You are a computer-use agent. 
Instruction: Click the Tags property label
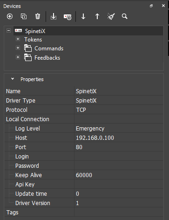pos(12,213)
